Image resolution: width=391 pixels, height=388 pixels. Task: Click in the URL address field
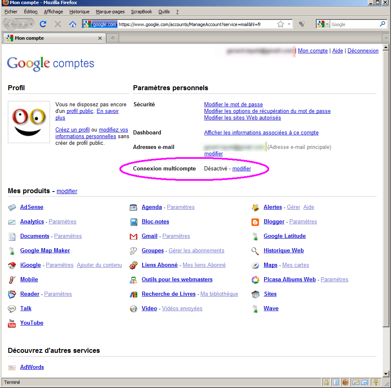pos(196,24)
